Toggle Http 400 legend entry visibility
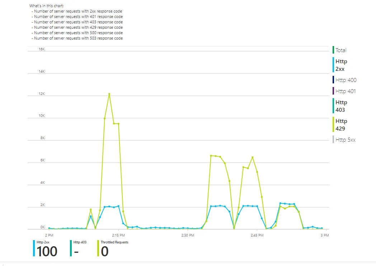Image resolution: width=376 pixels, height=266 pixels. [x=345, y=80]
